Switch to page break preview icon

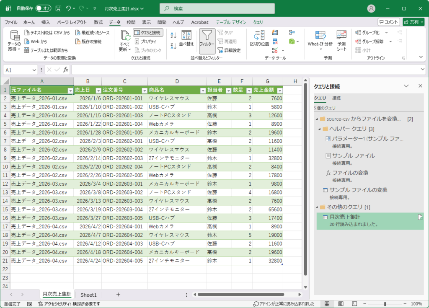coord(354,304)
